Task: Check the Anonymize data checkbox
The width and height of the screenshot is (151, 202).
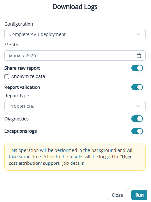Action: pos(7,77)
